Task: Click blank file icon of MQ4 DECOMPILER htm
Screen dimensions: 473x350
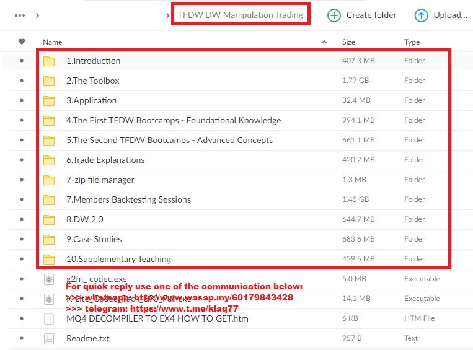Action: coord(49,319)
